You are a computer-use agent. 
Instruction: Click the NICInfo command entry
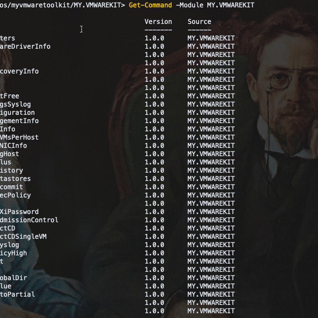click(14, 145)
